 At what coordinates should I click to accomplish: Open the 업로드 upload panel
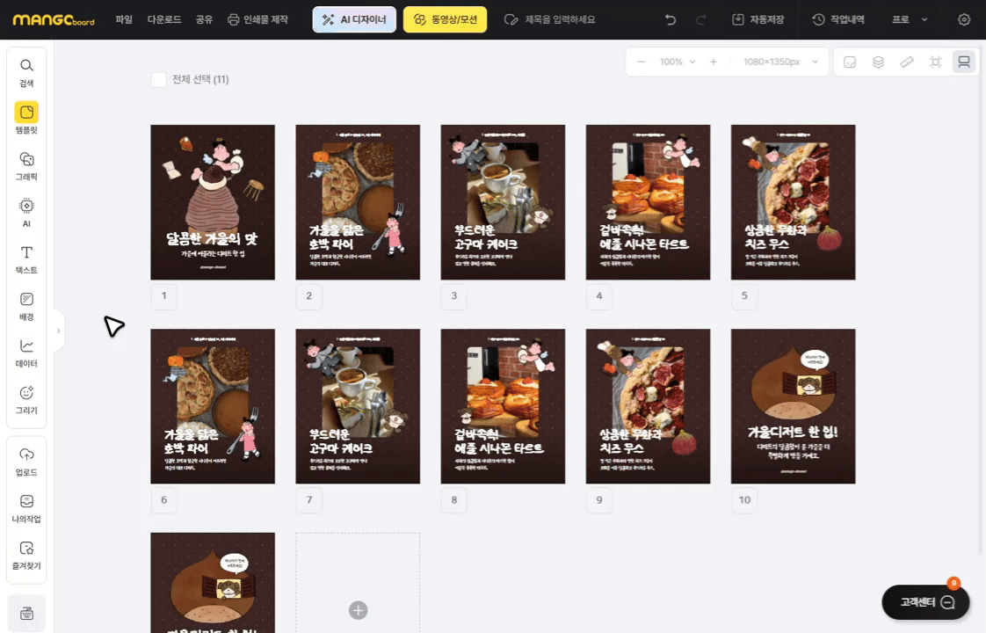pyautogui.click(x=26, y=460)
